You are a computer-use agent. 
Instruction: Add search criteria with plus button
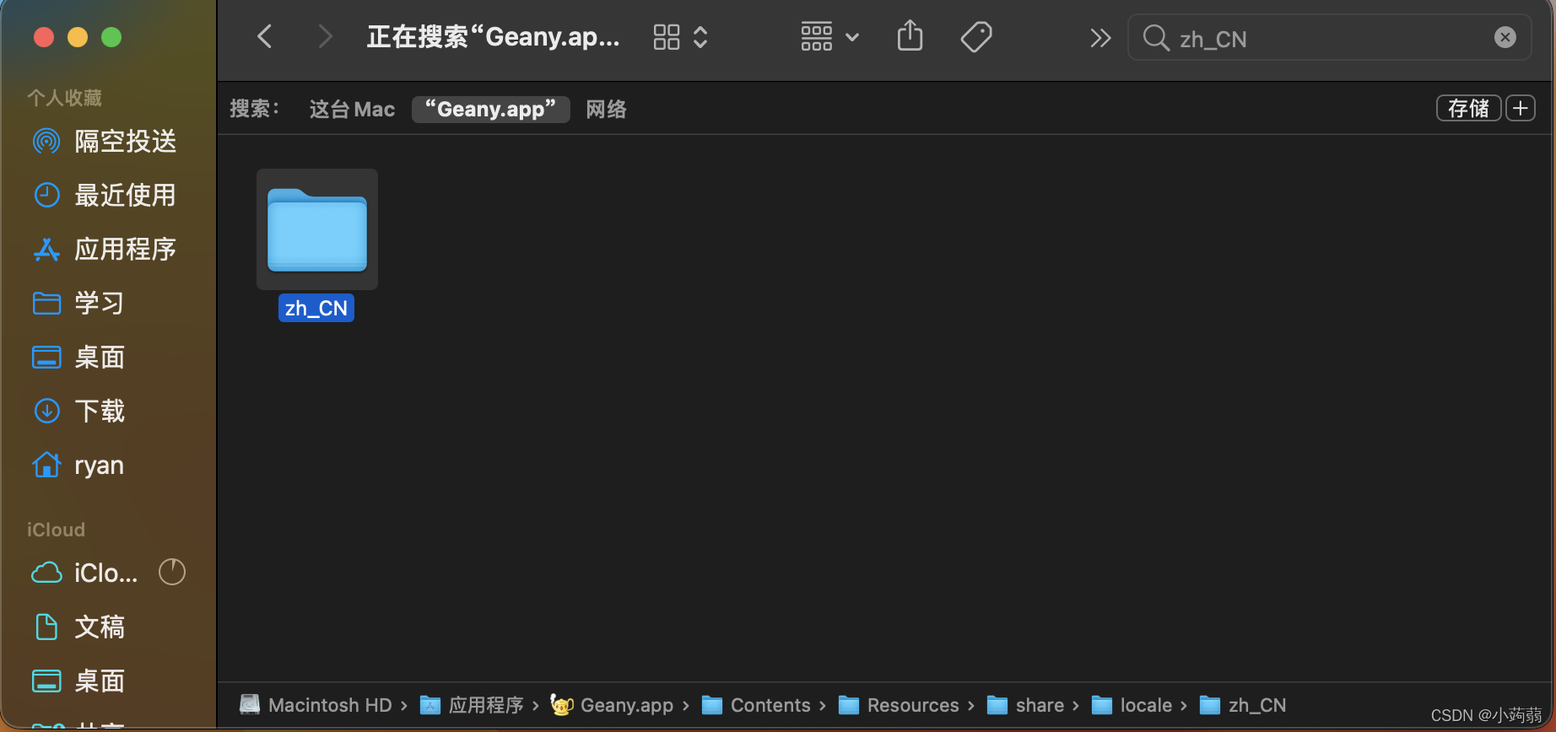pyautogui.click(x=1521, y=108)
